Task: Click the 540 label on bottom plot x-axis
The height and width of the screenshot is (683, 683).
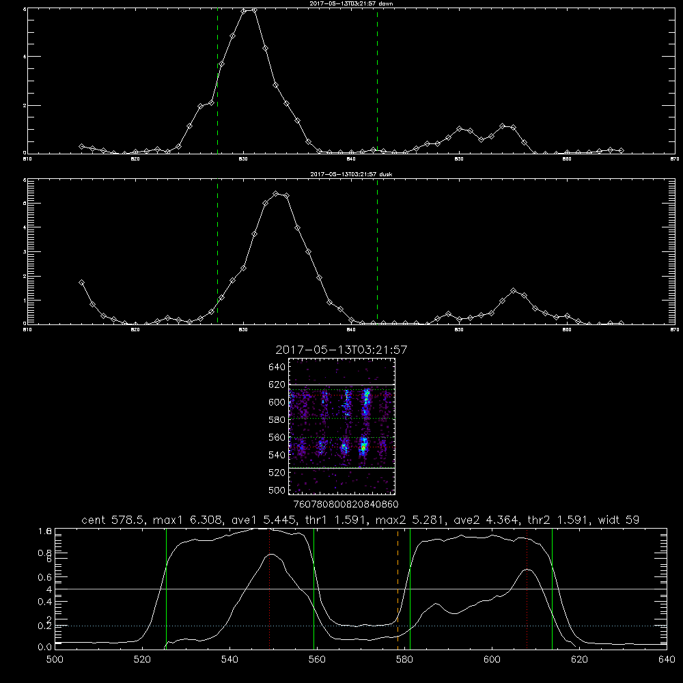Action: (229, 660)
